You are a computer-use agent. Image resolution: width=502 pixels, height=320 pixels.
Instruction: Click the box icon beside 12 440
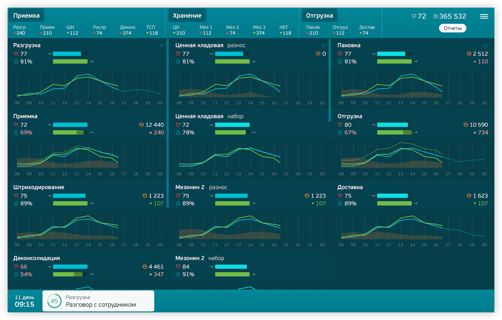coord(141,125)
